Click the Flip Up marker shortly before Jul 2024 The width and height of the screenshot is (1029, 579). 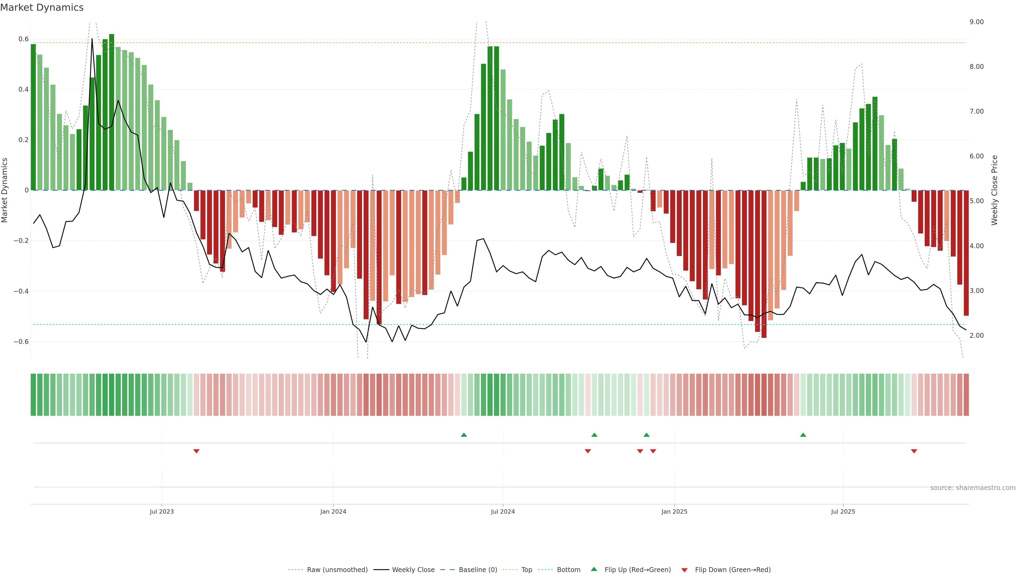(464, 435)
